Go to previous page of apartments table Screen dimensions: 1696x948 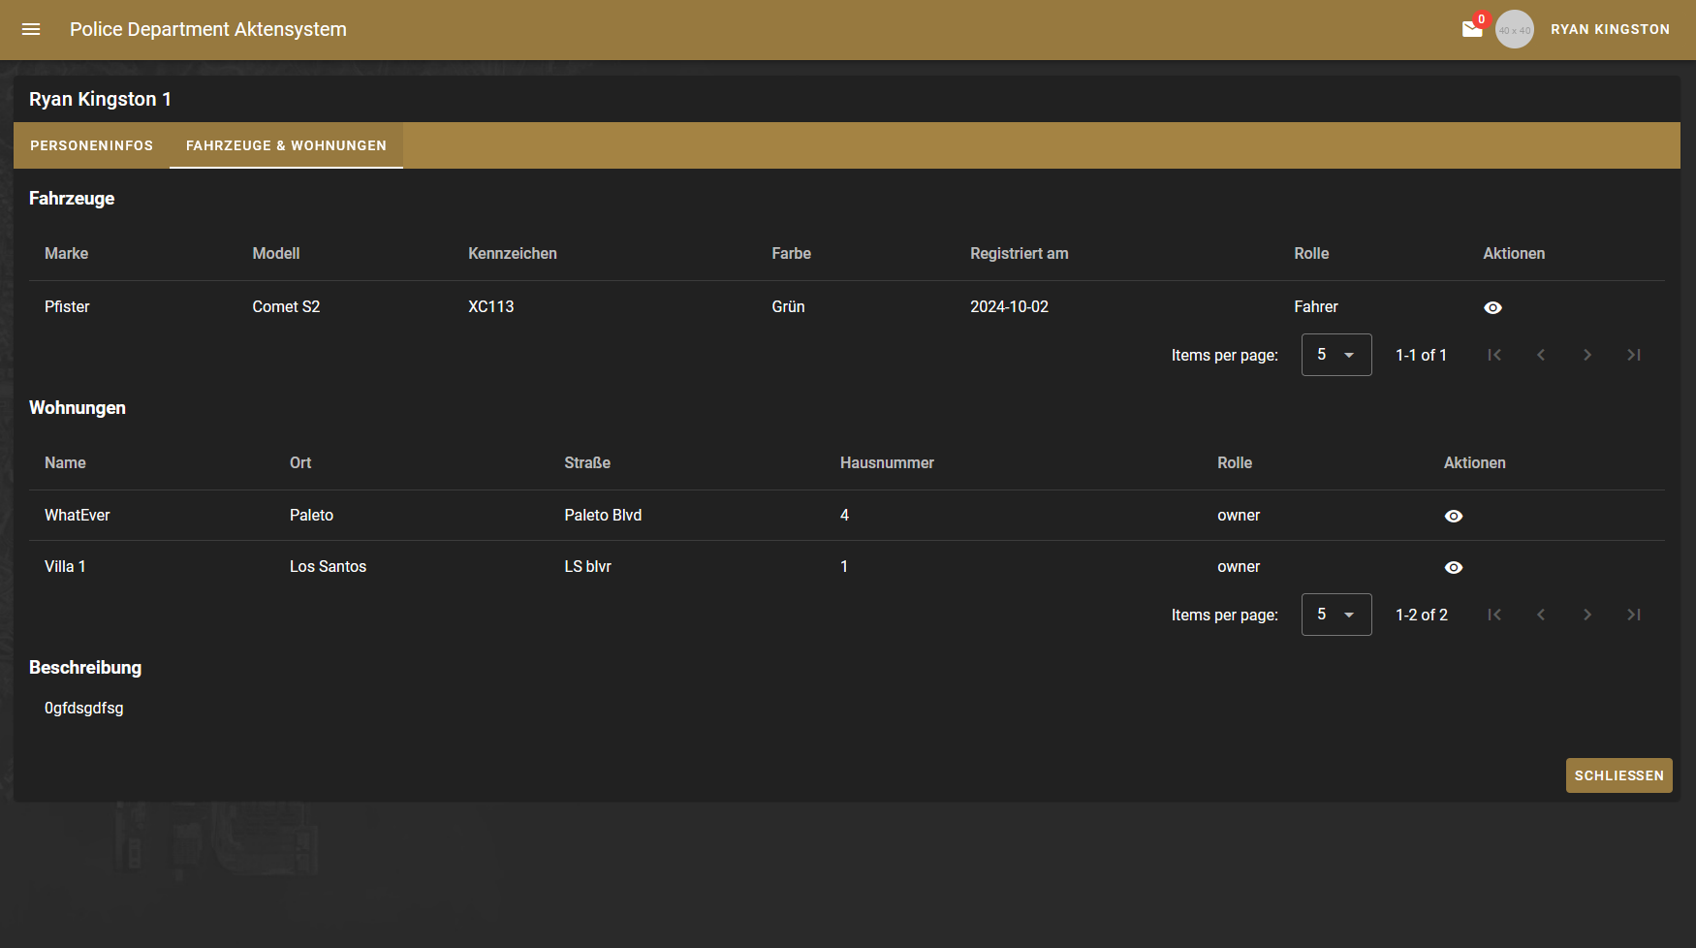(x=1541, y=615)
